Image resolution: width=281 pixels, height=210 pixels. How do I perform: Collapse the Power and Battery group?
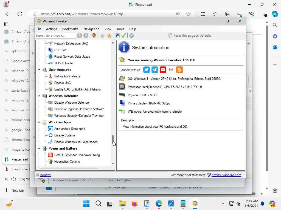(39, 148)
